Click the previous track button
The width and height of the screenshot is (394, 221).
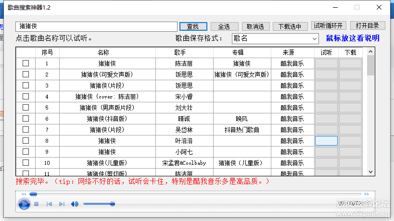[x=49, y=204]
